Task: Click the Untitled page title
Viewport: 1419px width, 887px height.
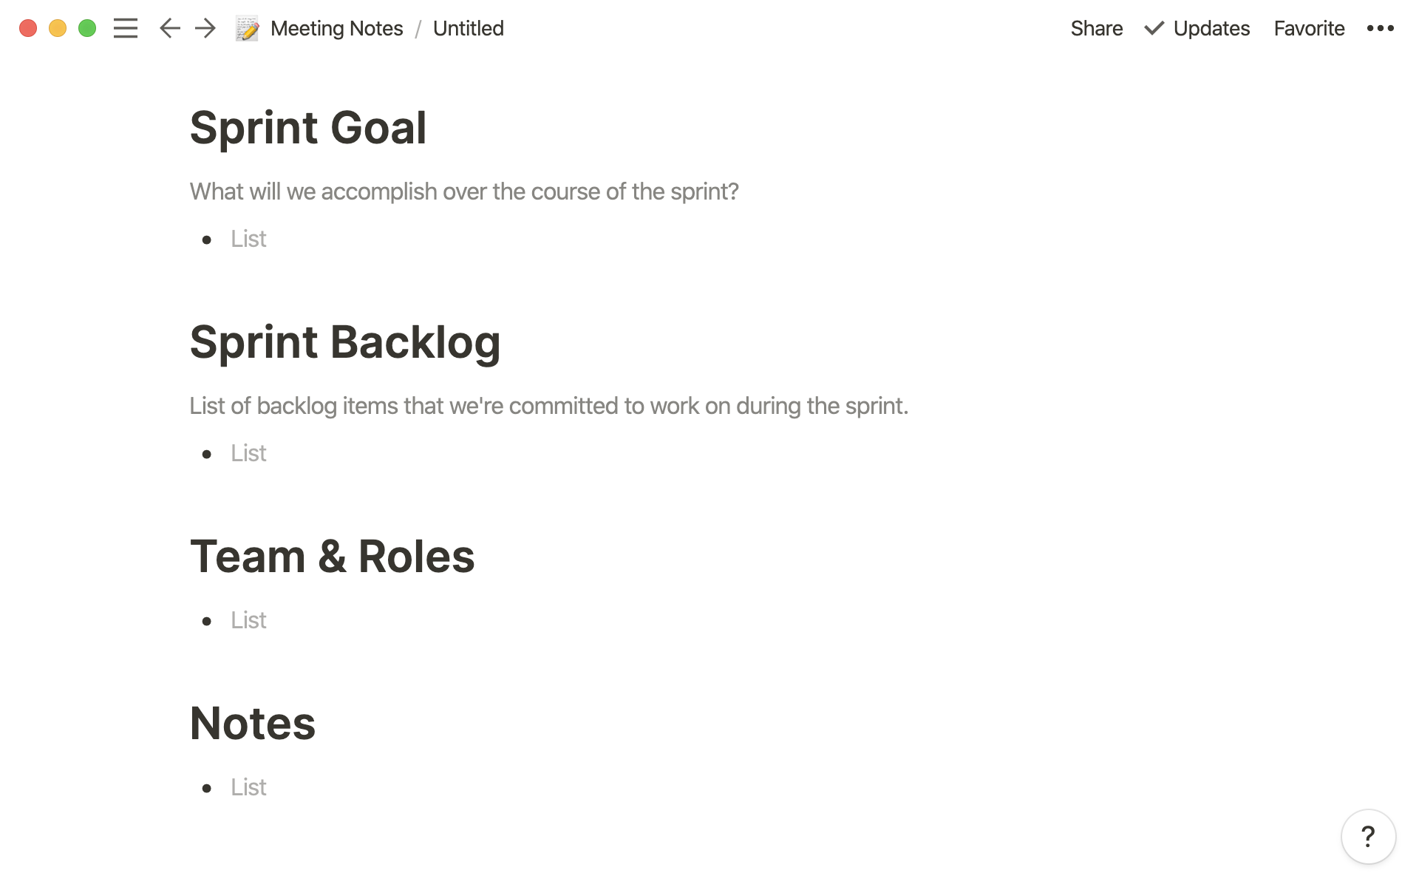Action: tap(468, 29)
